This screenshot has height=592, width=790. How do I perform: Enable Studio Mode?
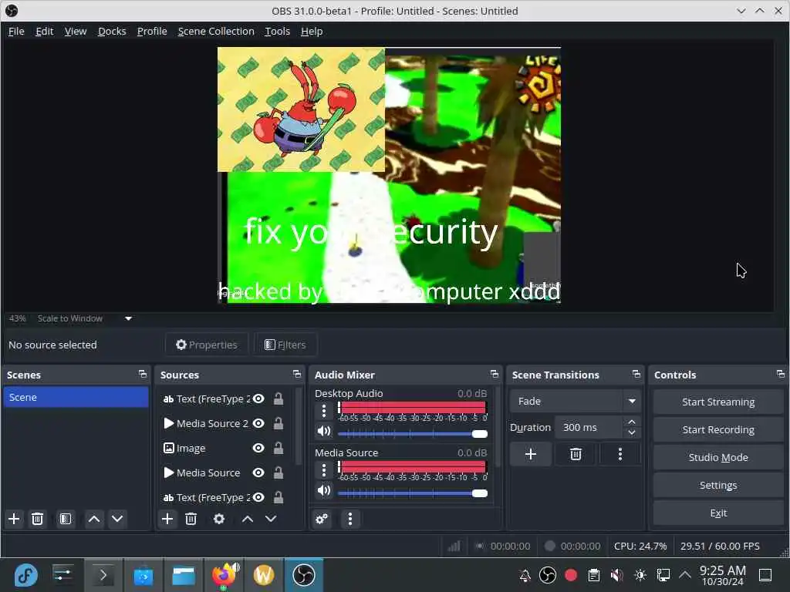(x=718, y=457)
